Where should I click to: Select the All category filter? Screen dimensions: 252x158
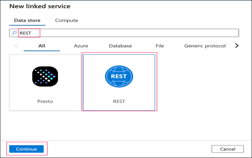(x=42, y=46)
